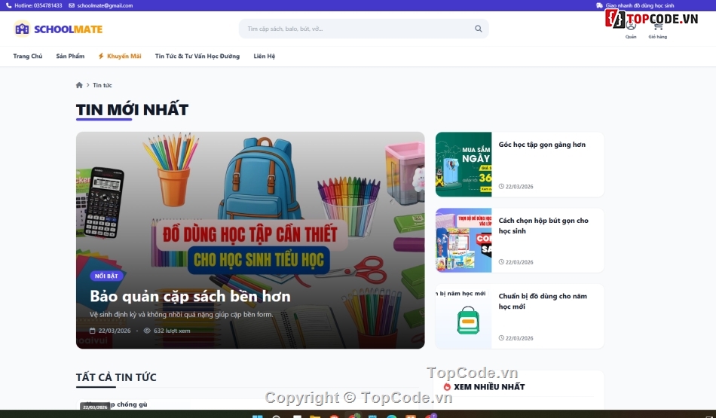Viewport: 716px width, 418px height.
Task: Open Tin Tức & Tư Vấn Học Đường
Action: [197, 56]
